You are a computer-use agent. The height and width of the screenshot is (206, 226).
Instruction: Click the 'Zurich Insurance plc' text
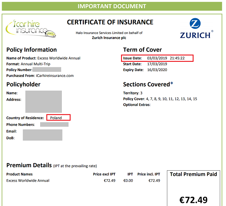109,38
